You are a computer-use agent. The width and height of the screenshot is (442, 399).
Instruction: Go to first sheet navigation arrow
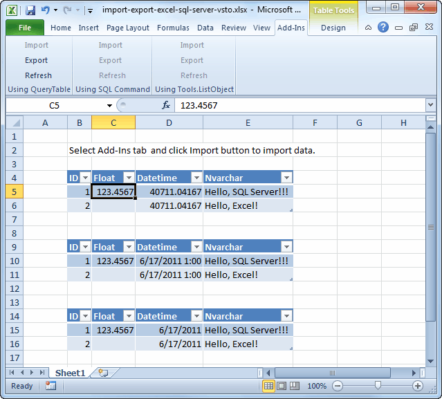[x=12, y=373]
